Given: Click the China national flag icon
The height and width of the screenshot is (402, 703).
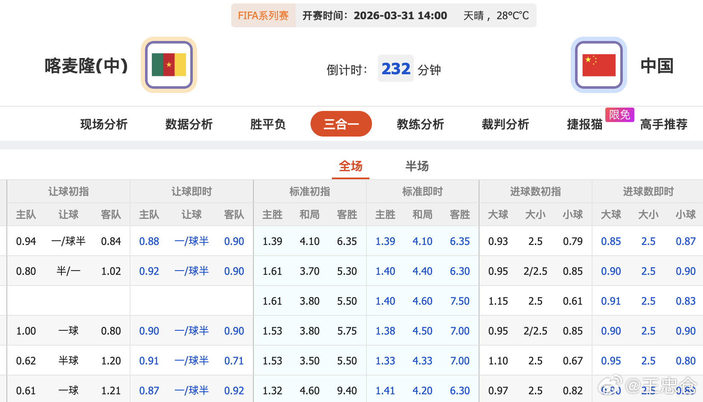Looking at the screenshot, I should tap(598, 64).
